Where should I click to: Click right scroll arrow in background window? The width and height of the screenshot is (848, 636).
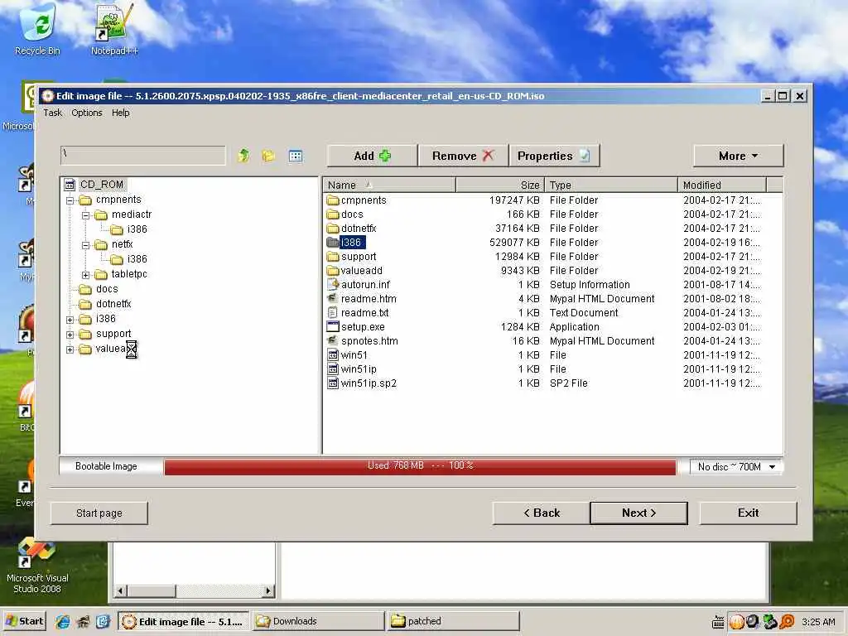(268, 591)
